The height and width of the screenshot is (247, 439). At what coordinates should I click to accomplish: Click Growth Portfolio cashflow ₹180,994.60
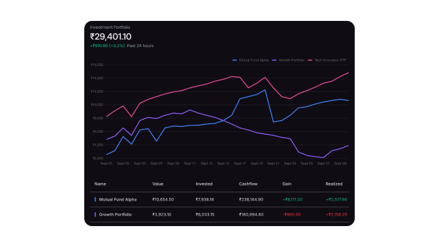(x=251, y=214)
